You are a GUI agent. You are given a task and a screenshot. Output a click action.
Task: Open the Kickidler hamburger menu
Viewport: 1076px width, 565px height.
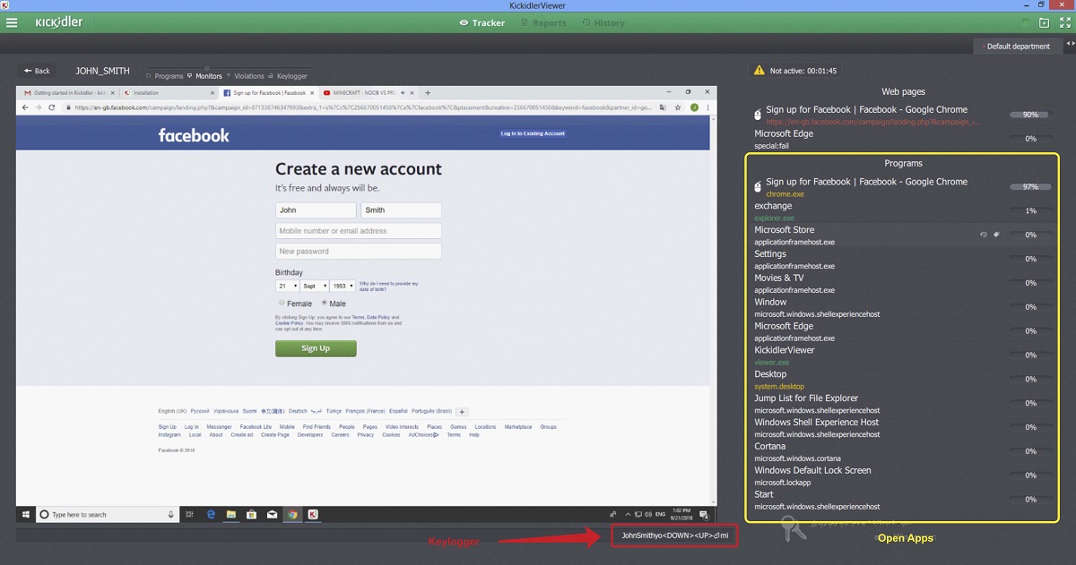[x=12, y=22]
